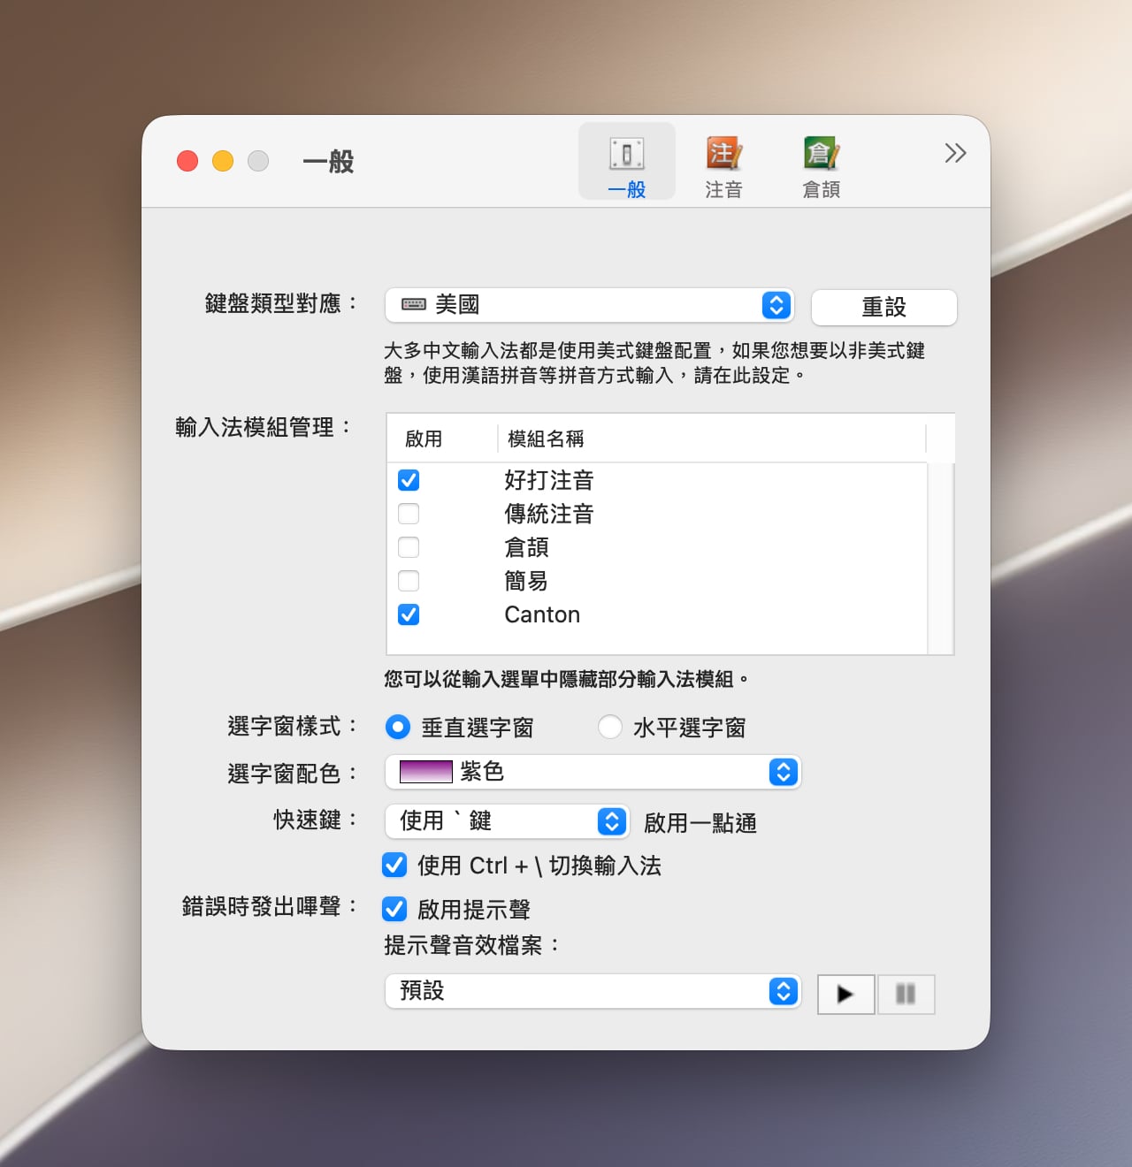The image size is (1132, 1167).
Task: Select the 簡易 row name text
Action: tap(526, 581)
